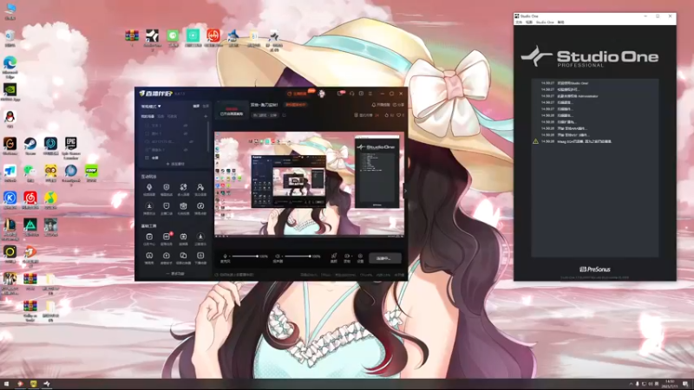
Task: Open the Epic Games Launcher desktop icon
Action: [x=71, y=147]
